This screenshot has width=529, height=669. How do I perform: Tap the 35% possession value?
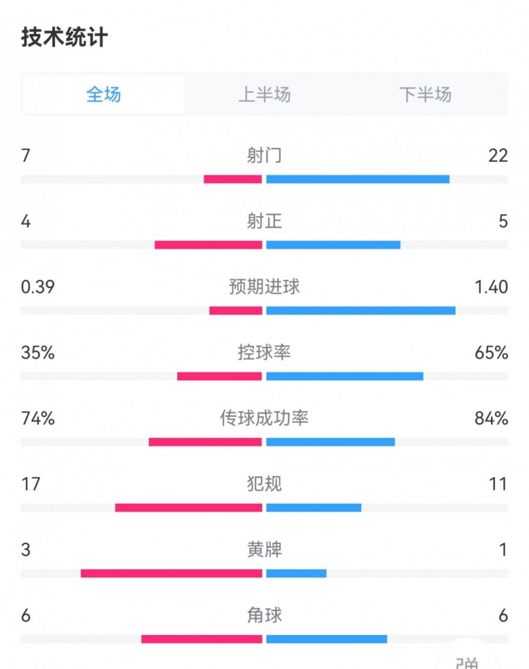[38, 353]
